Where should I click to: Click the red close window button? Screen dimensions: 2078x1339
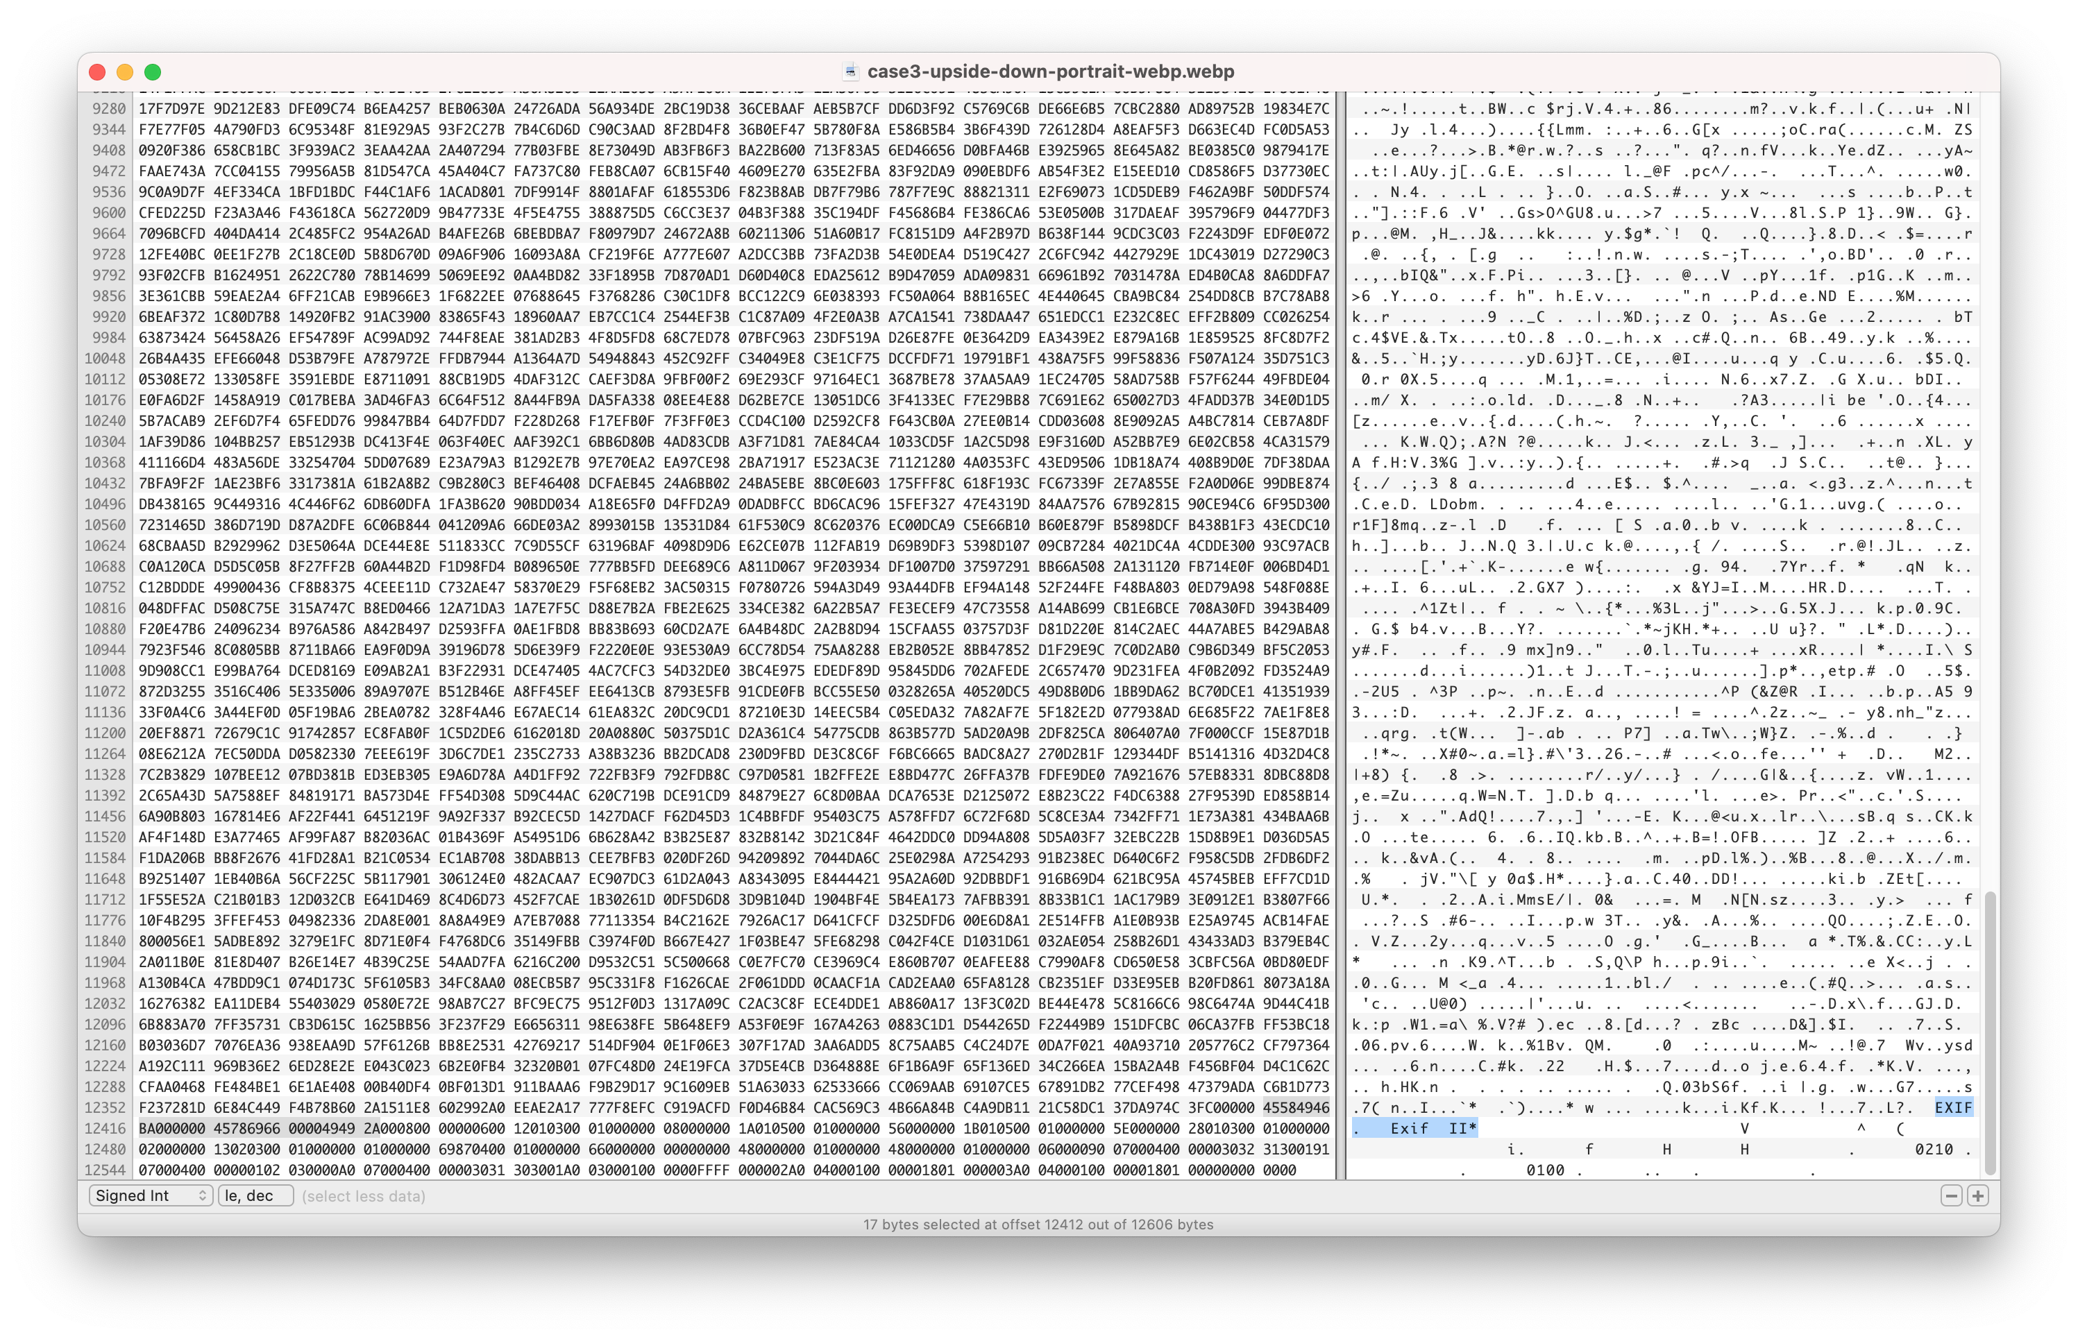click(97, 72)
